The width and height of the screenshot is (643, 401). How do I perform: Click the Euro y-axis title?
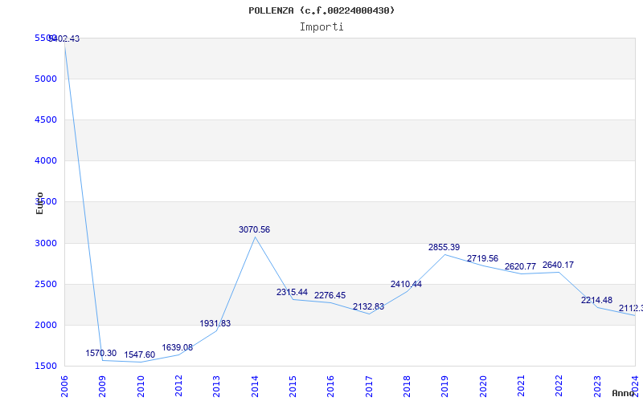click(x=39, y=203)
